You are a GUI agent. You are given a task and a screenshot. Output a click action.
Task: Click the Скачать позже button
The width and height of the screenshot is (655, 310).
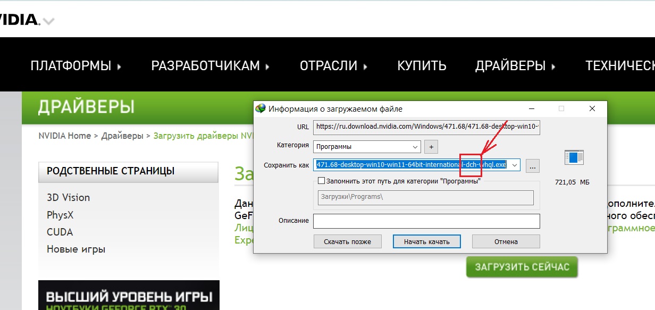(x=347, y=241)
